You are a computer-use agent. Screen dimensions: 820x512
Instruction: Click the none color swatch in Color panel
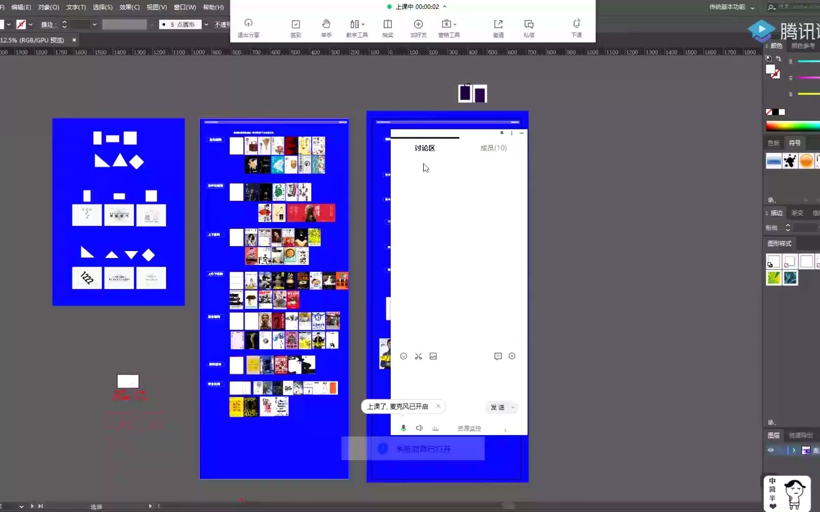(769, 112)
